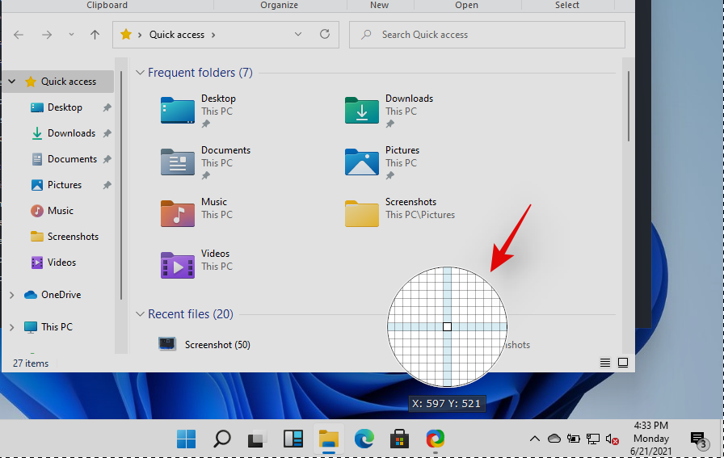Expand the address bar history dropdown
The width and height of the screenshot is (724, 458).
point(298,35)
